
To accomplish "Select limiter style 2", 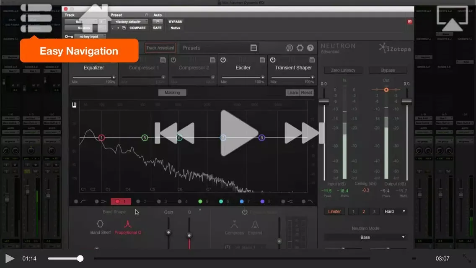I will [x=364, y=211].
